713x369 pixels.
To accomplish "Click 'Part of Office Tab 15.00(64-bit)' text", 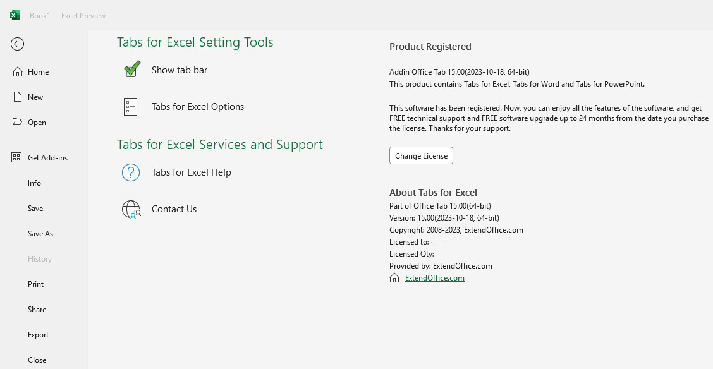I will [440, 206].
